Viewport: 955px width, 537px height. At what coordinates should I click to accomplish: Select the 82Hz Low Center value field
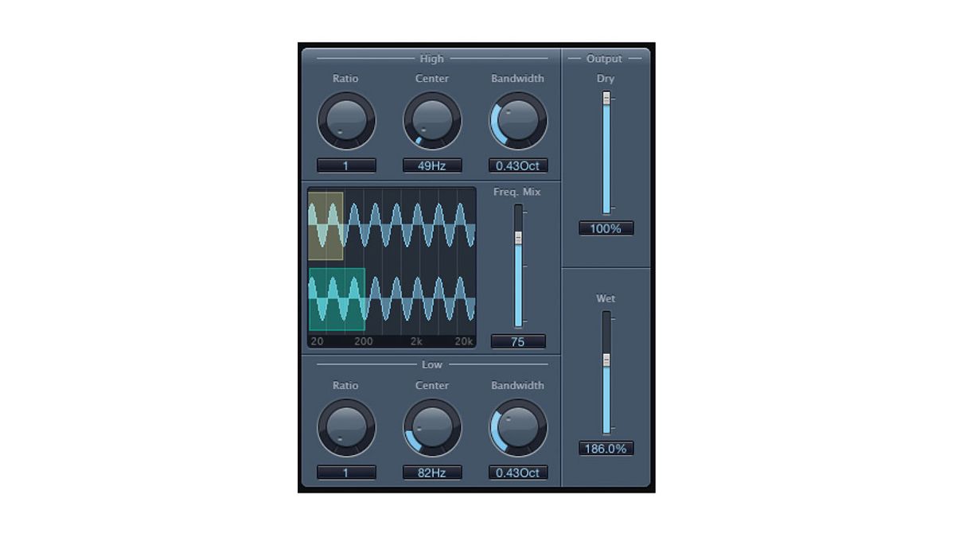coord(432,473)
